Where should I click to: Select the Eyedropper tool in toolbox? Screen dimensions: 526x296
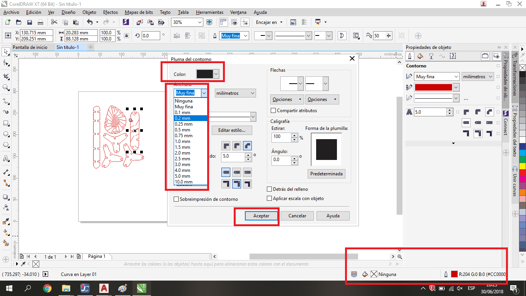[6, 222]
